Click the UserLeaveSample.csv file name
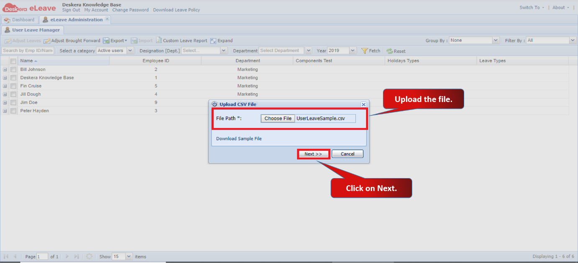578x263 pixels. [x=321, y=118]
